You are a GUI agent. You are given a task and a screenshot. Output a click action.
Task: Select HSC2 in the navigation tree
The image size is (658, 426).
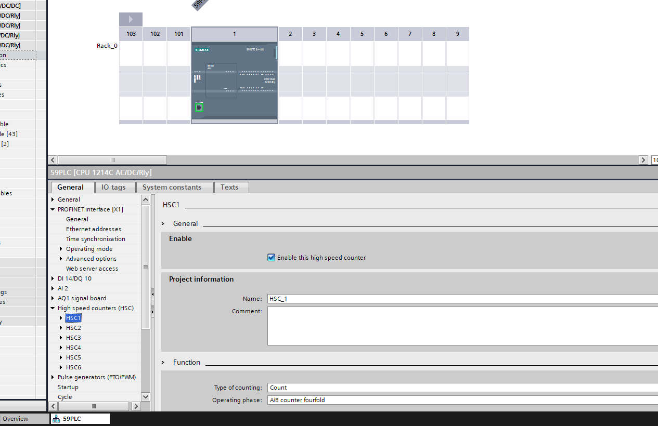(x=73, y=328)
